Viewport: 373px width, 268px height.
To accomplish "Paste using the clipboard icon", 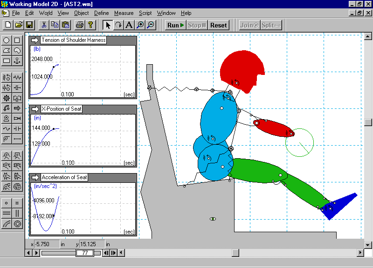I will click(x=66, y=25).
